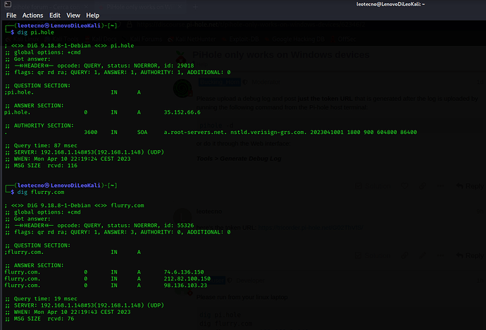The width and height of the screenshot is (486, 330).
Task: Click ';pi.hole.' in the question section
Action: click(x=19, y=92)
